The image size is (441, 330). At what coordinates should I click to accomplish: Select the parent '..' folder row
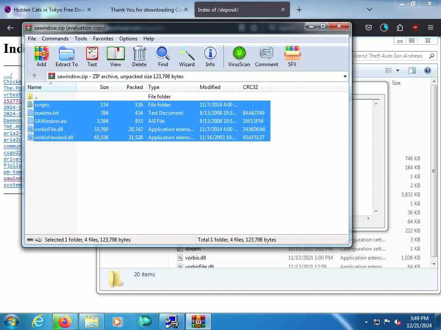(x=148, y=97)
